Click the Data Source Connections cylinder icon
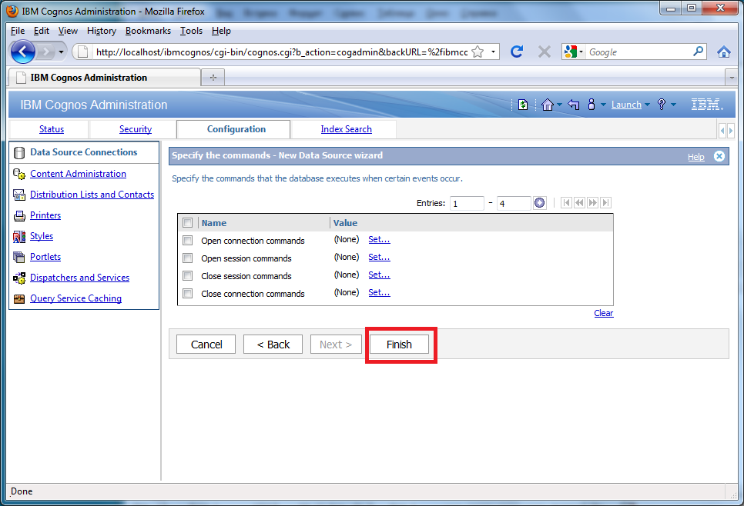This screenshot has width=744, height=506. [x=19, y=152]
